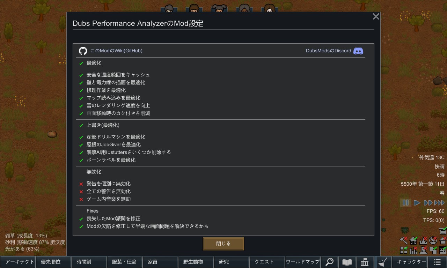The image size is (447, 268).
Task: Uncheck the 最適化 section checkbox
Action: [x=81, y=64]
